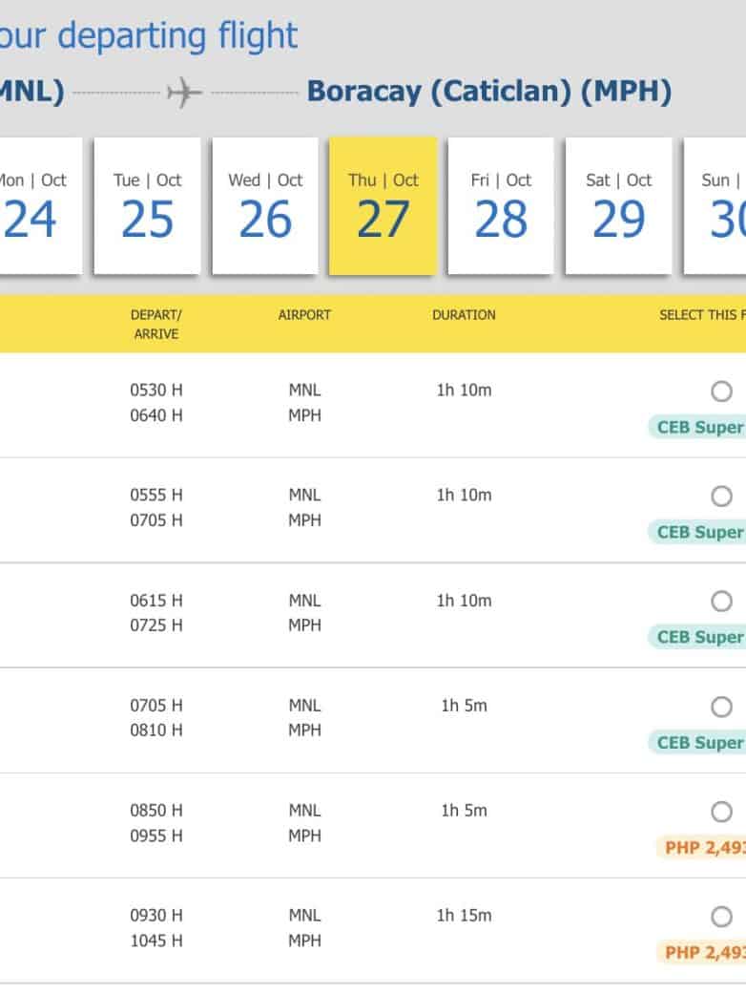This screenshot has height=995, width=746.
Task: Click the airplane icon between airports
Action: [x=185, y=93]
